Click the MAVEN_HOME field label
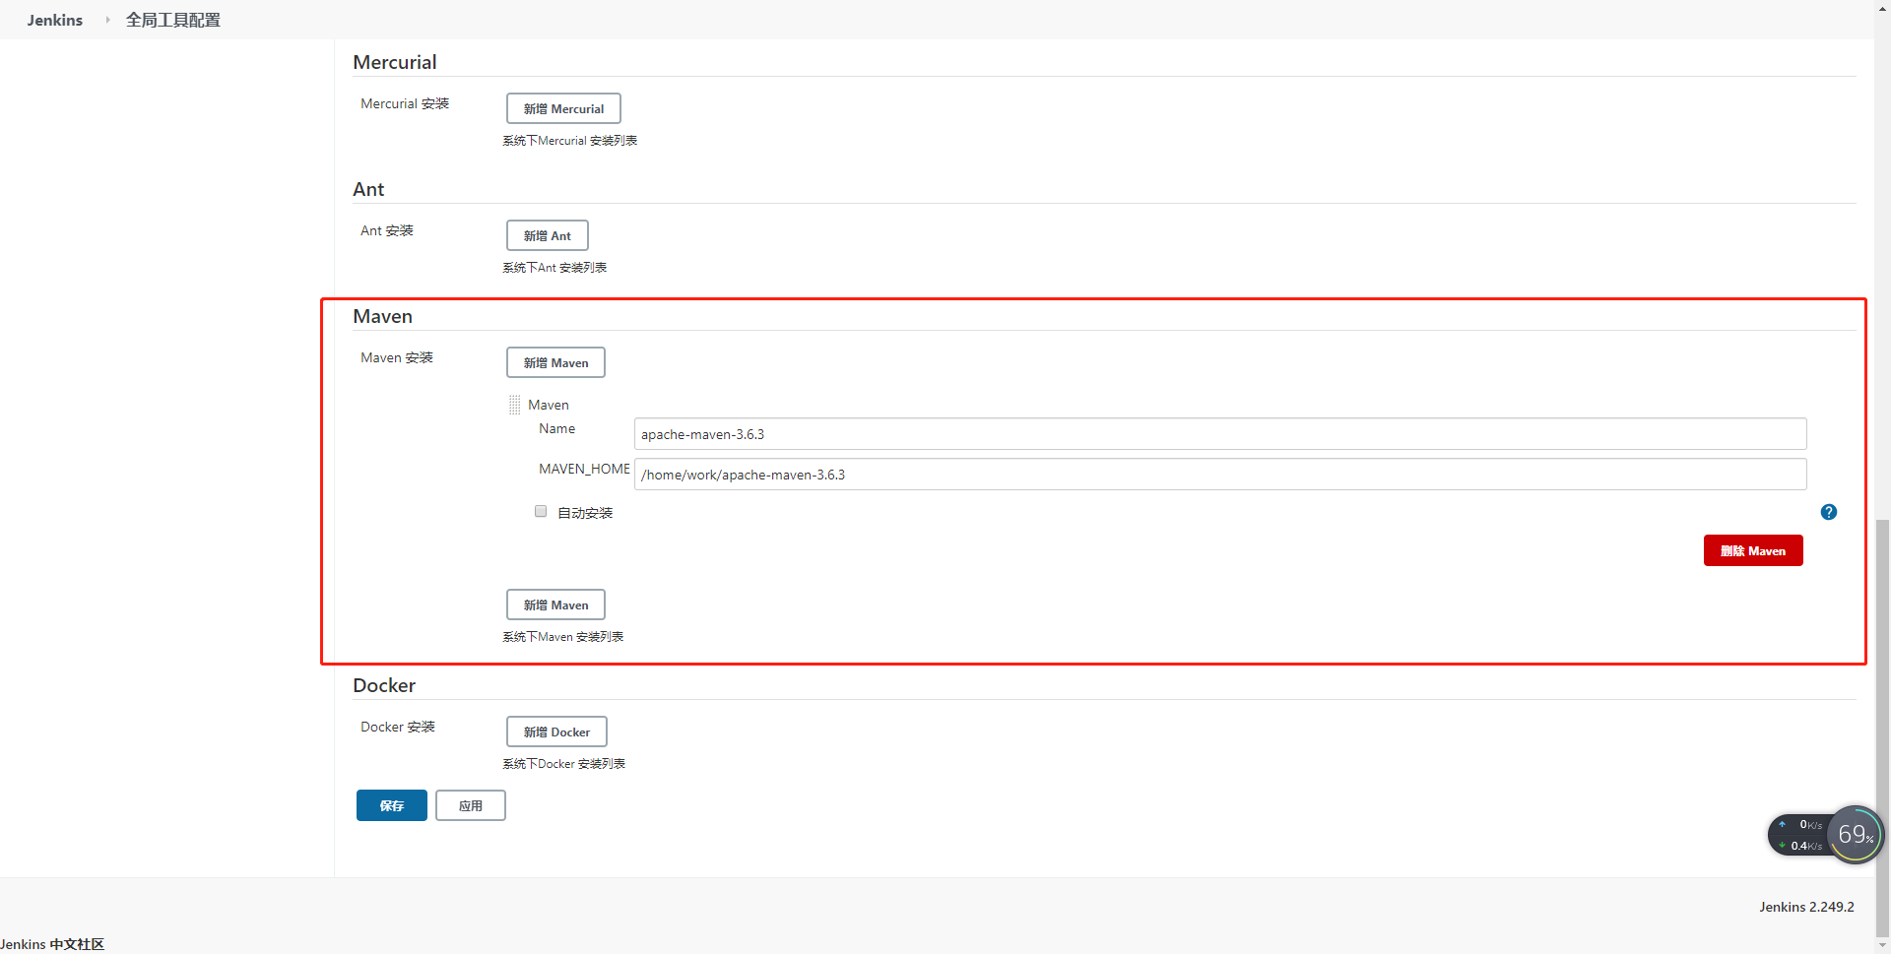Image resolution: width=1891 pixels, height=954 pixels. click(584, 469)
